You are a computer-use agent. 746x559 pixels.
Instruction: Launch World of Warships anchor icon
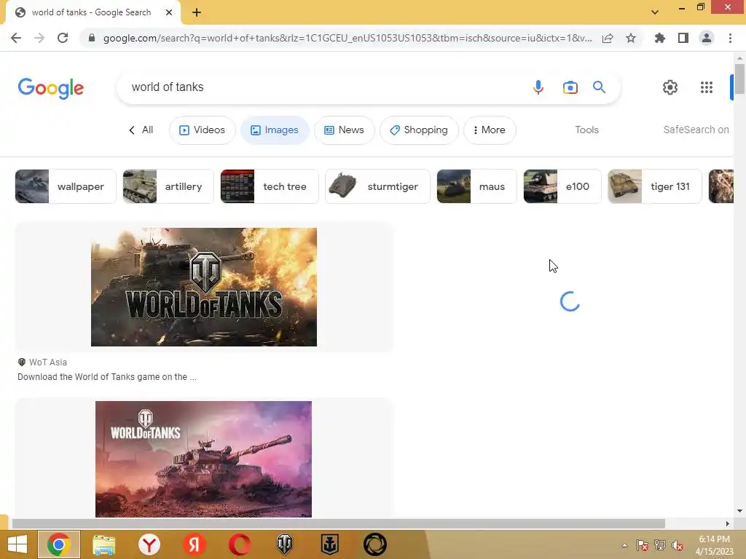coord(330,544)
